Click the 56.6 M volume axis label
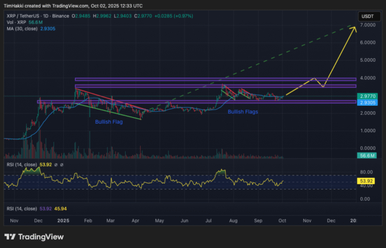The width and height of the screenshot is (386, 248). coord(365,156)
